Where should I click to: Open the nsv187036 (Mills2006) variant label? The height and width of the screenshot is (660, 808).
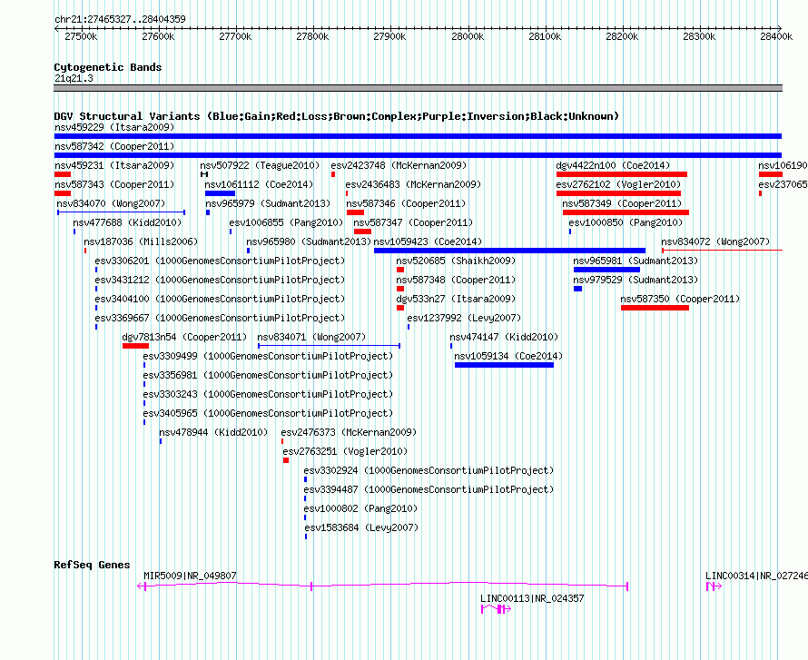click(x=141, y=241)
